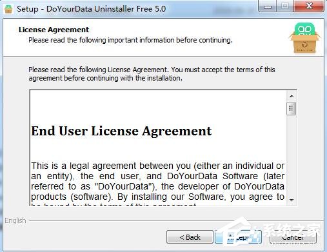The height and width of the screenshot is (252, 327).
Task: Click the End User License Agreement heading
Action: click(121, 131)
